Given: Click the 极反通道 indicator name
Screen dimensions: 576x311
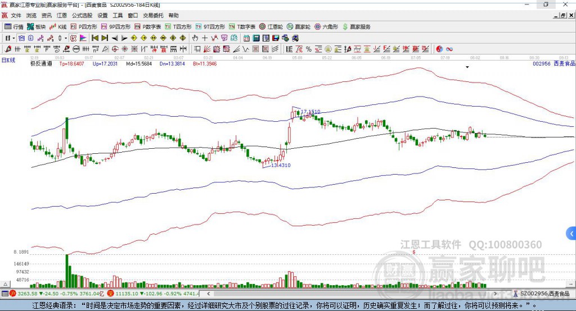Looking at the screenshot, I should (41, 63).
